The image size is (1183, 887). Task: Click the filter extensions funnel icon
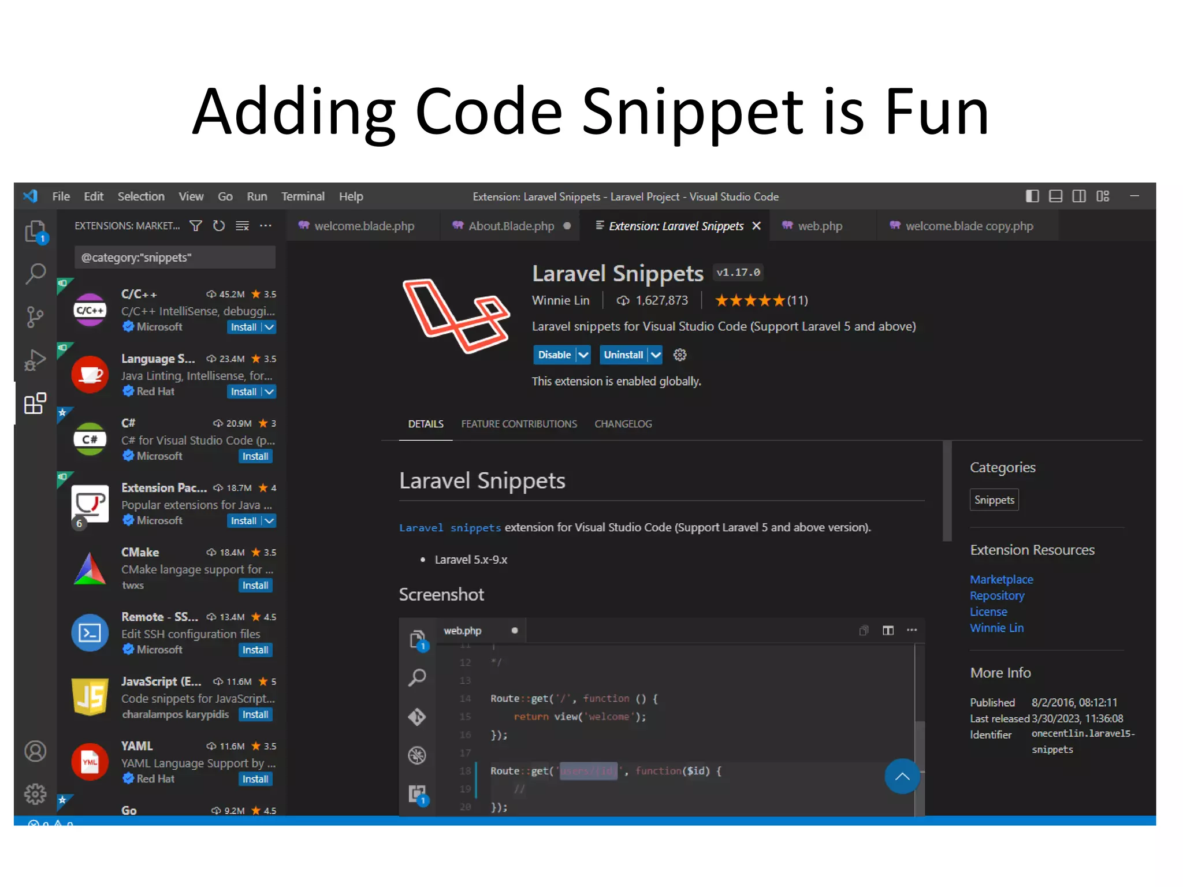click(196, 226)
